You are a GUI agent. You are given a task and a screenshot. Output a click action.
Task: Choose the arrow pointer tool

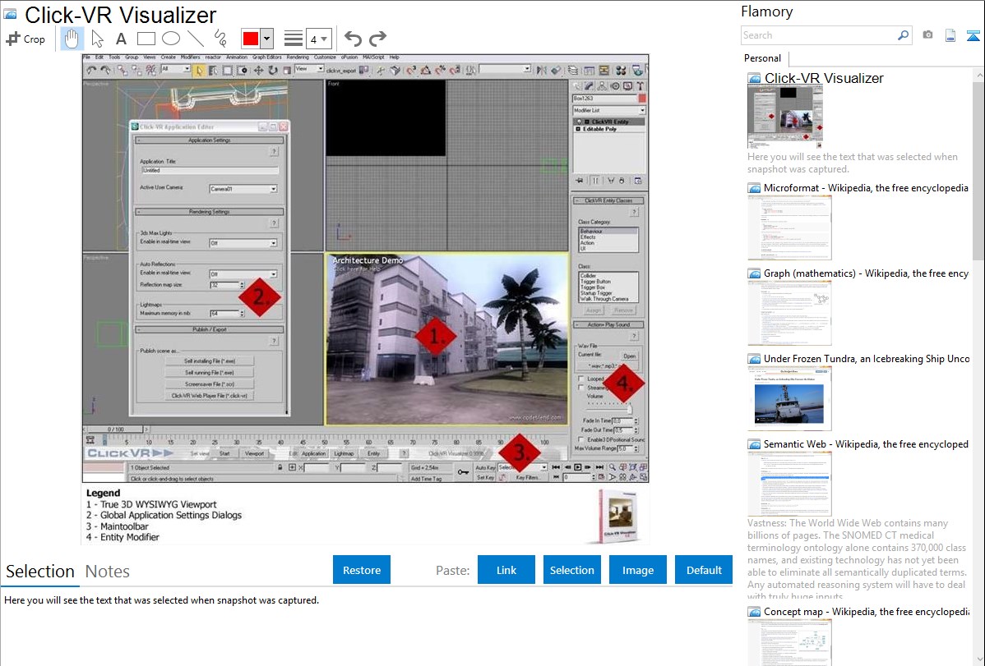[x=97, y=39]
